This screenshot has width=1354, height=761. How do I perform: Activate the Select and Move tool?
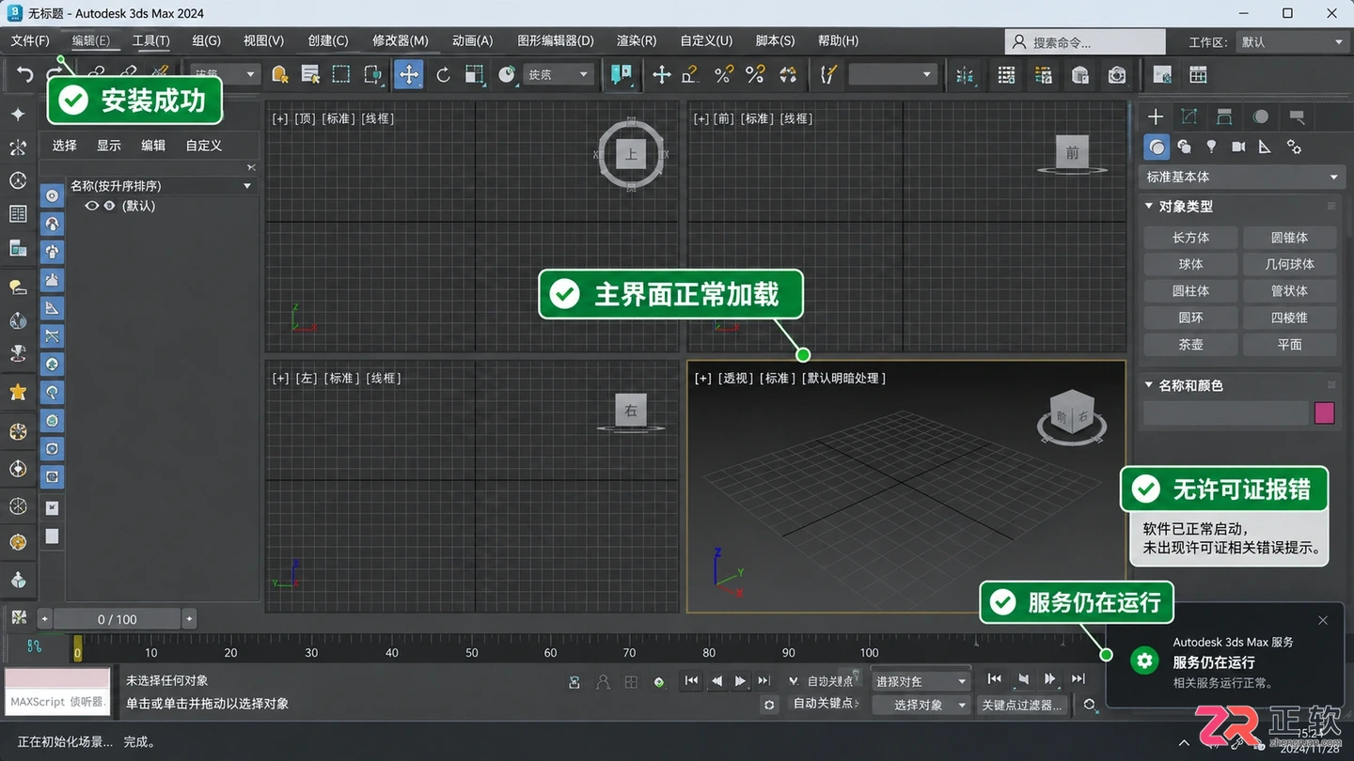(x=409, y=74)
